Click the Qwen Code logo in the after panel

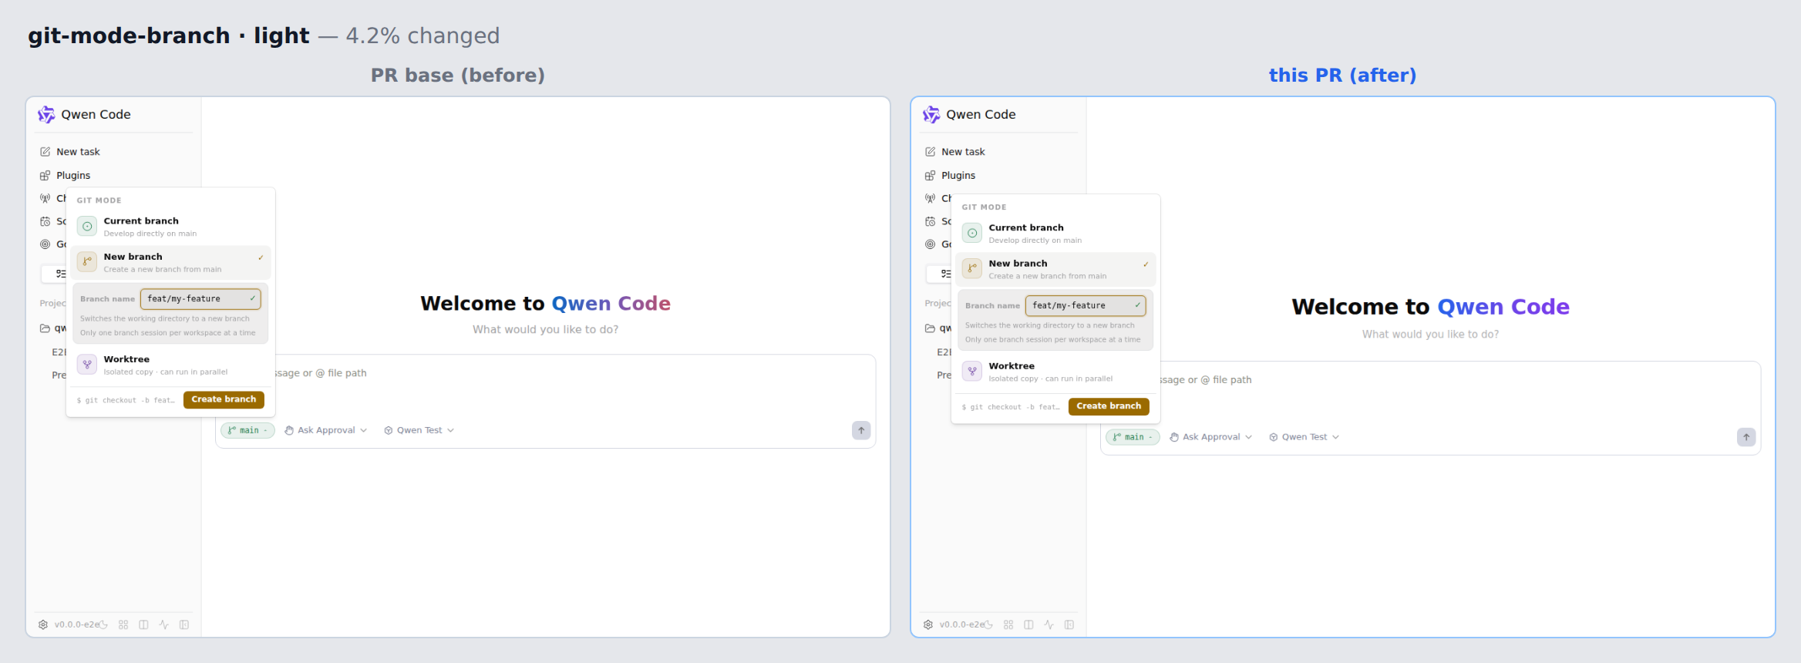coord(931,115)
